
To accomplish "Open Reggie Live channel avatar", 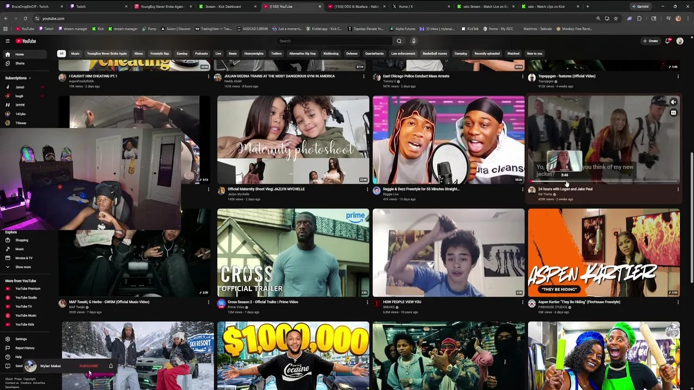I will [x=377, y=191].
